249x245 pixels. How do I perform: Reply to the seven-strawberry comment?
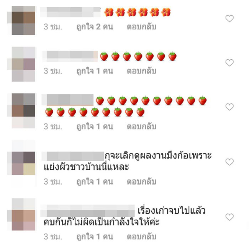(x=141, y=71)
